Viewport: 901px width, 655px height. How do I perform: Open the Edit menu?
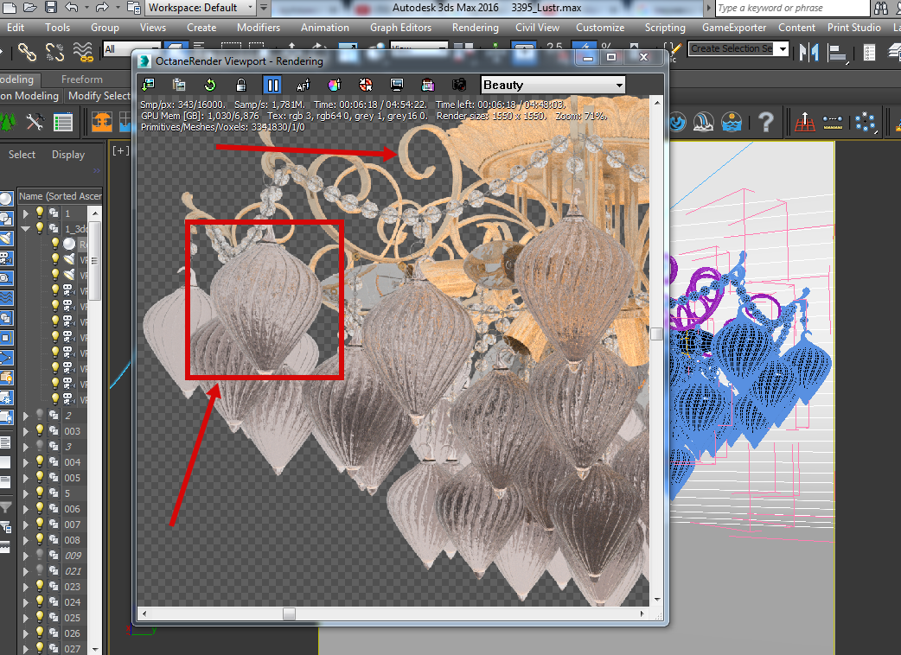tap(16, 28)
